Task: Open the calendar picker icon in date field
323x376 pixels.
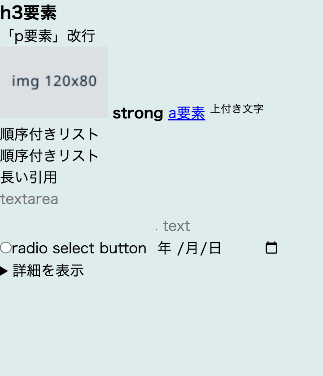Action: 271,248
